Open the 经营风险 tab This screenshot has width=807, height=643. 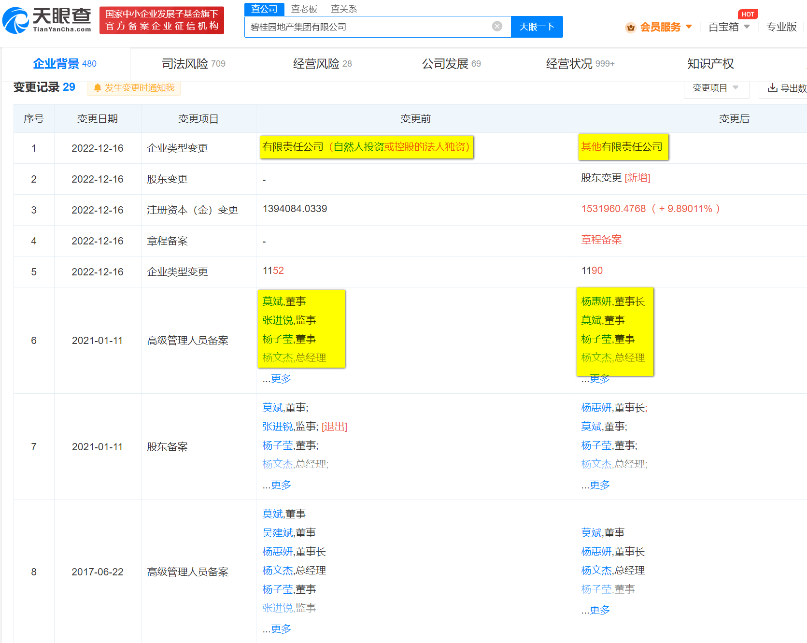(322, 64)
